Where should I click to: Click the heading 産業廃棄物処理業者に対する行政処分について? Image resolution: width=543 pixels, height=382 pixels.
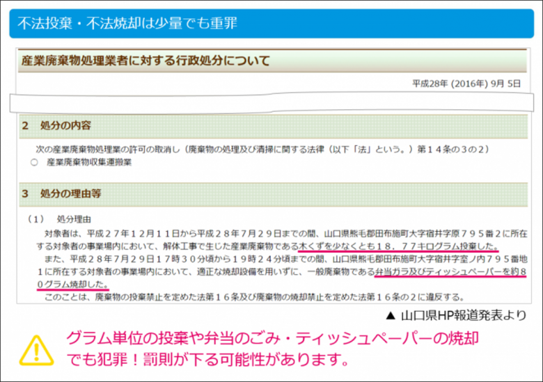145,61
